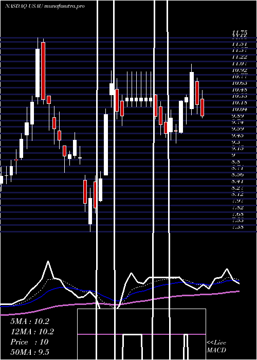Click the lowest white candle bottoming near 7.38
The width and height of the screenshot is (257, 360).
(90, 211)
